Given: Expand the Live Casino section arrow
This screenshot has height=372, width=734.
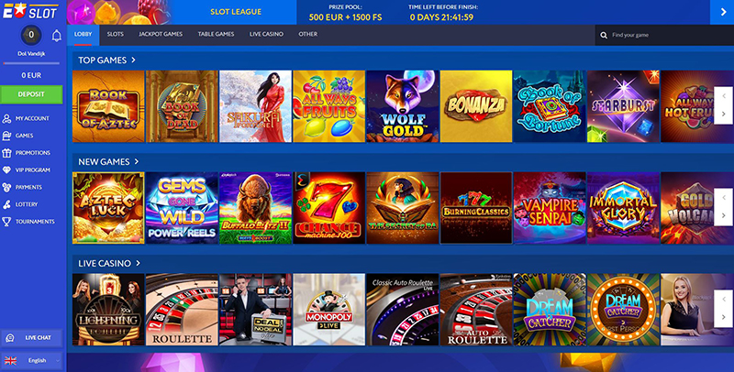Looking at the screenshot, I should point(139,263).
